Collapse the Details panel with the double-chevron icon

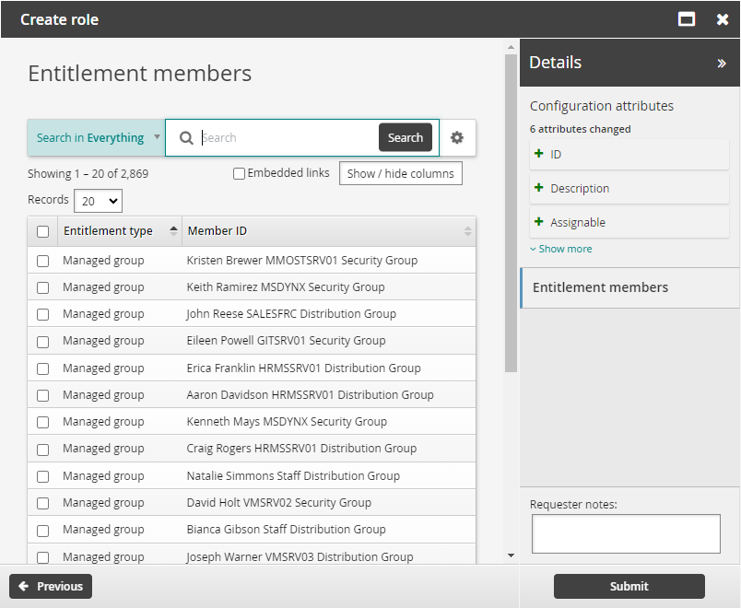point(720,63)
